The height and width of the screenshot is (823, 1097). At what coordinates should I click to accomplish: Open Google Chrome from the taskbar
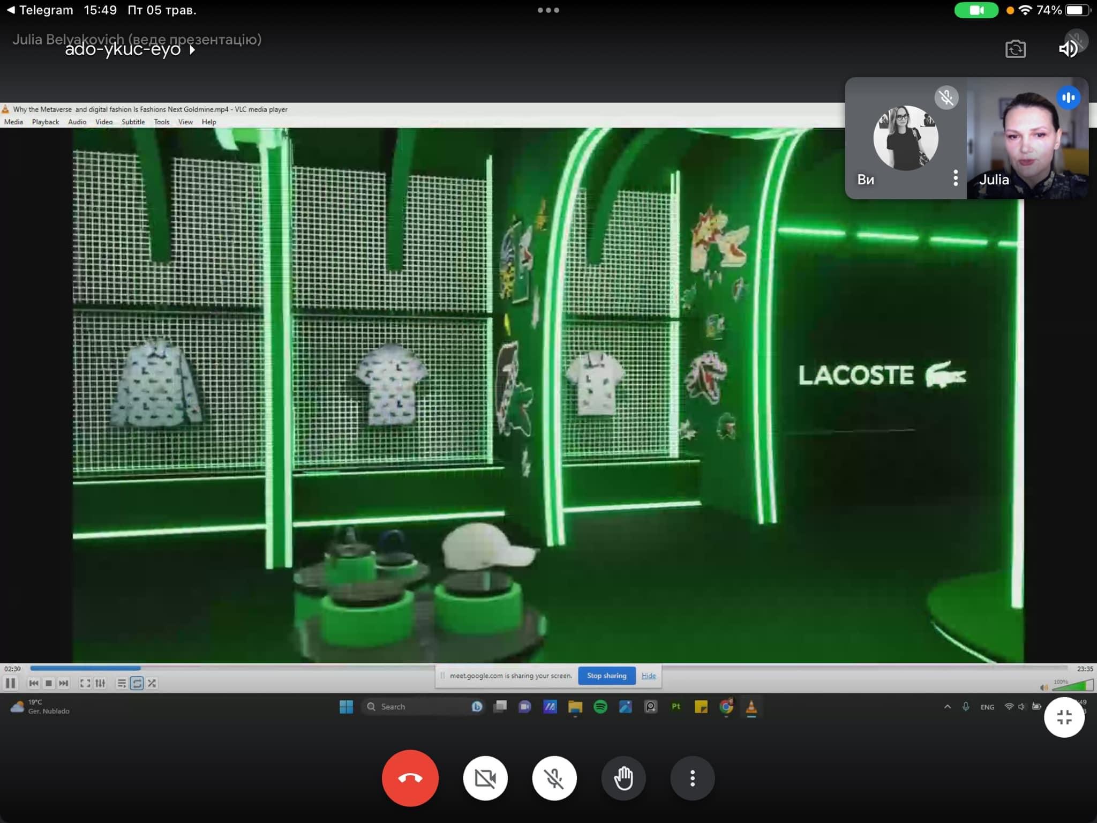pyautogui.click(x=726, y=707)
